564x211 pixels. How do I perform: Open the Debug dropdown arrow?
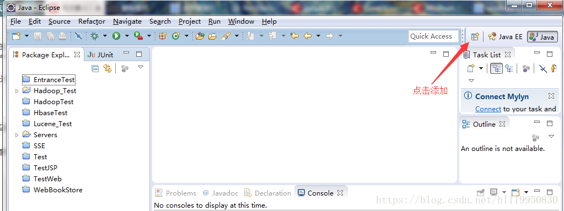tap(105, 36)
